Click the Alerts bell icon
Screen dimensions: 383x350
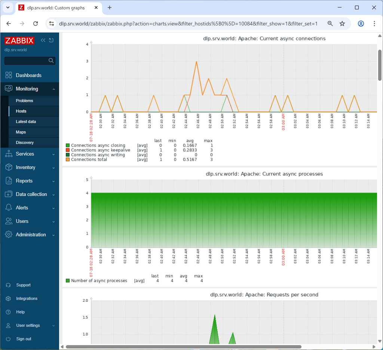tap(9, 208)
